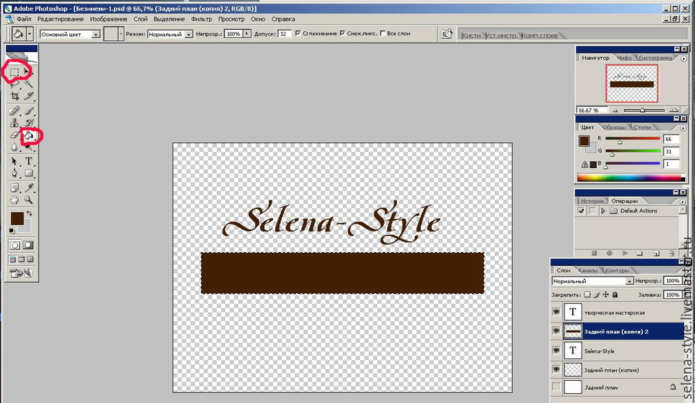Viewport: 695px width, 403px height.
Task: Select the Eraser tool
Action: pyautogui.click(x=14, y=135)
